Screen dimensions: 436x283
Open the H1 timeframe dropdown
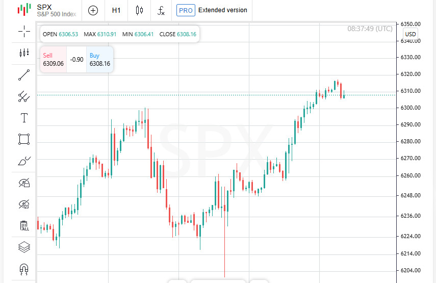click(116, 10)
